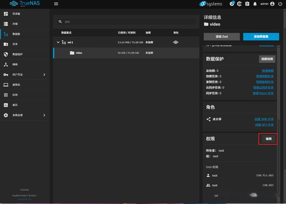Click 未加密 in the video row

pyautogui.click(x=149, y=53)
